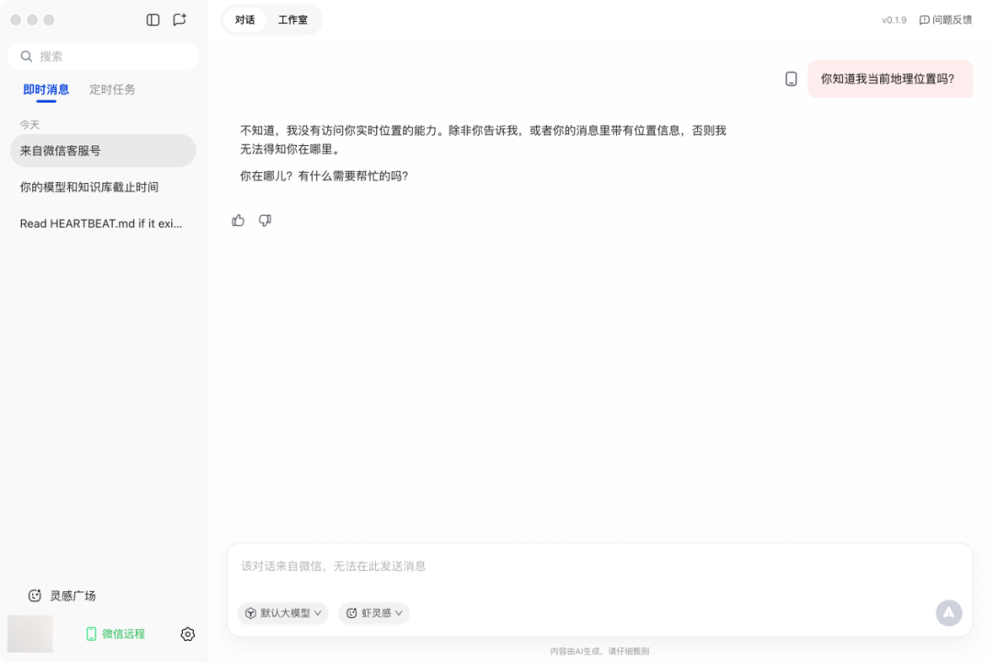Click the user avatar thumbnail
This screenshot has height=662, width=993.
(x=30, y=634)
